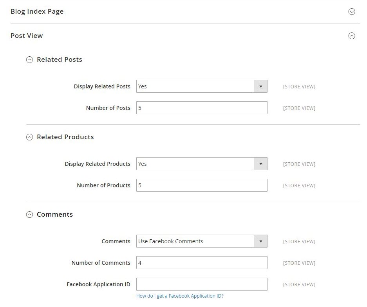Expand Blog Index Page using chevron icon

click(x=351, y=12)
